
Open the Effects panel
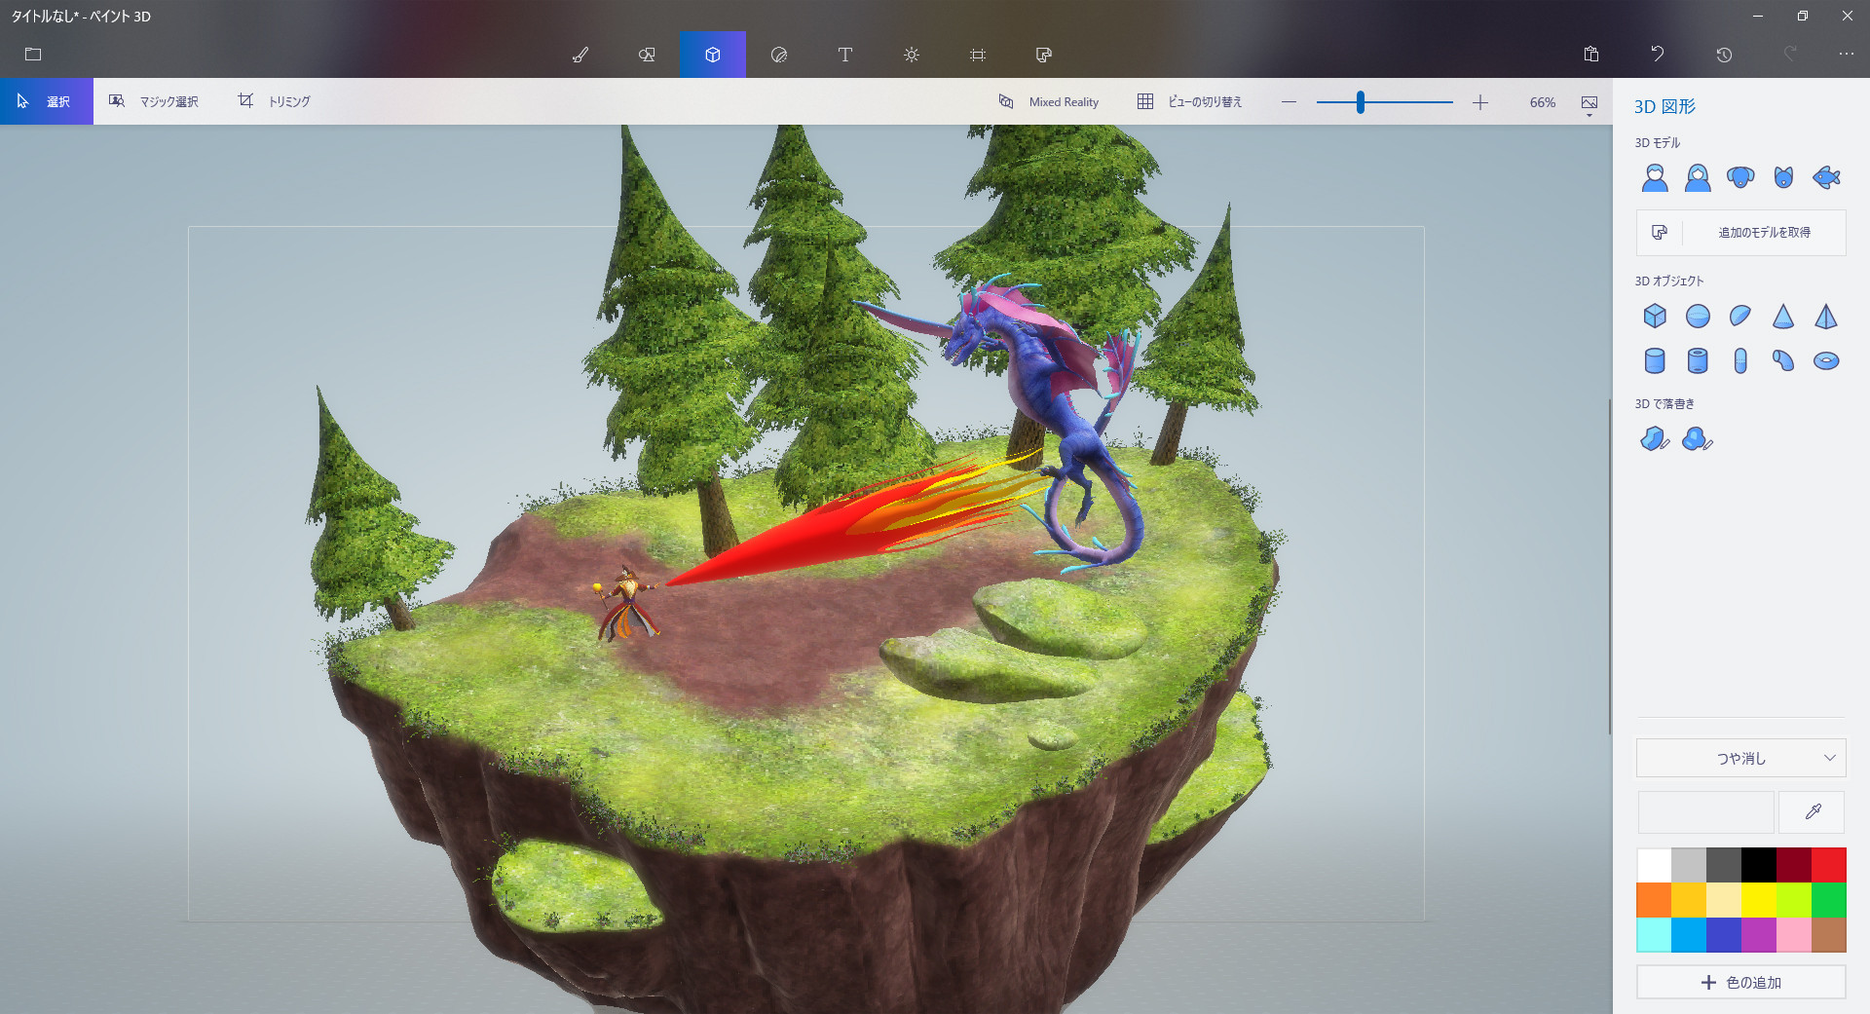(x=912, y=55)
